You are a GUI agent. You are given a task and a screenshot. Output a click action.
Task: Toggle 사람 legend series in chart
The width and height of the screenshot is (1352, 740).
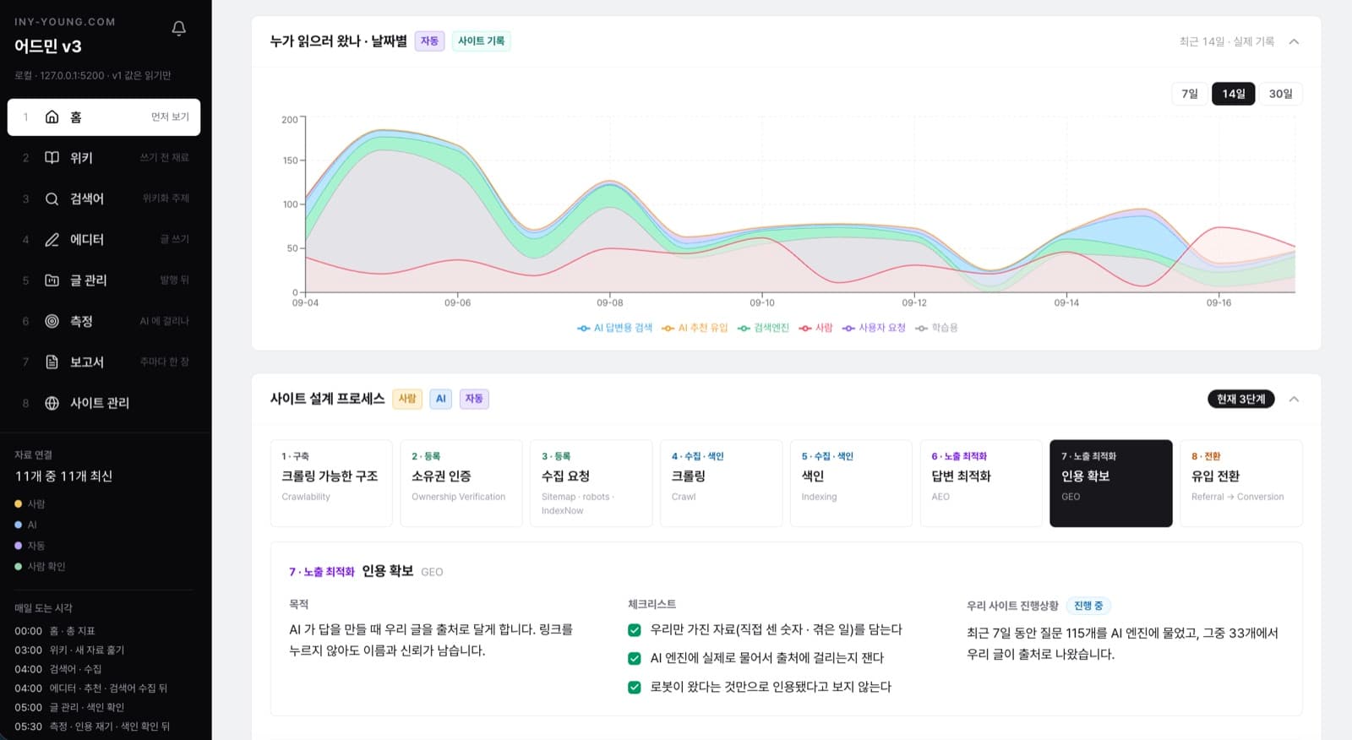pyautogui.click(x=816, y=328)
